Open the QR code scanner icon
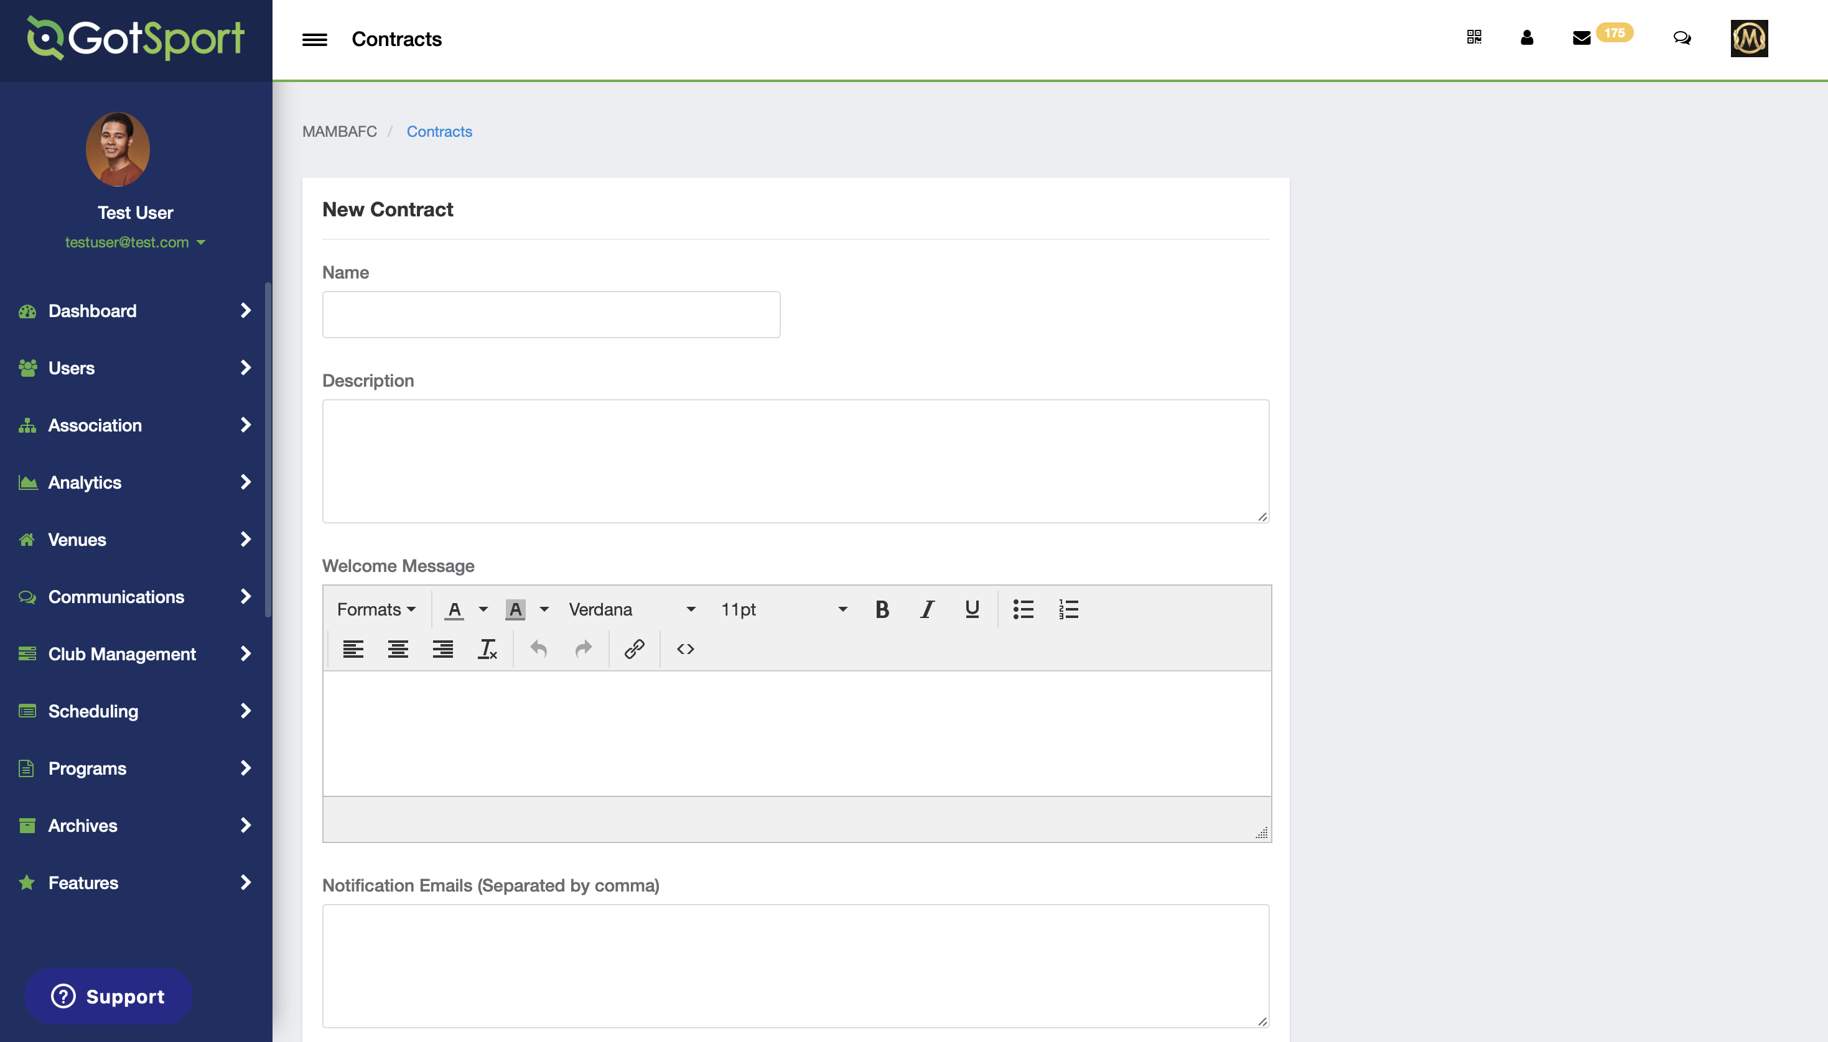 point(1473,38)
